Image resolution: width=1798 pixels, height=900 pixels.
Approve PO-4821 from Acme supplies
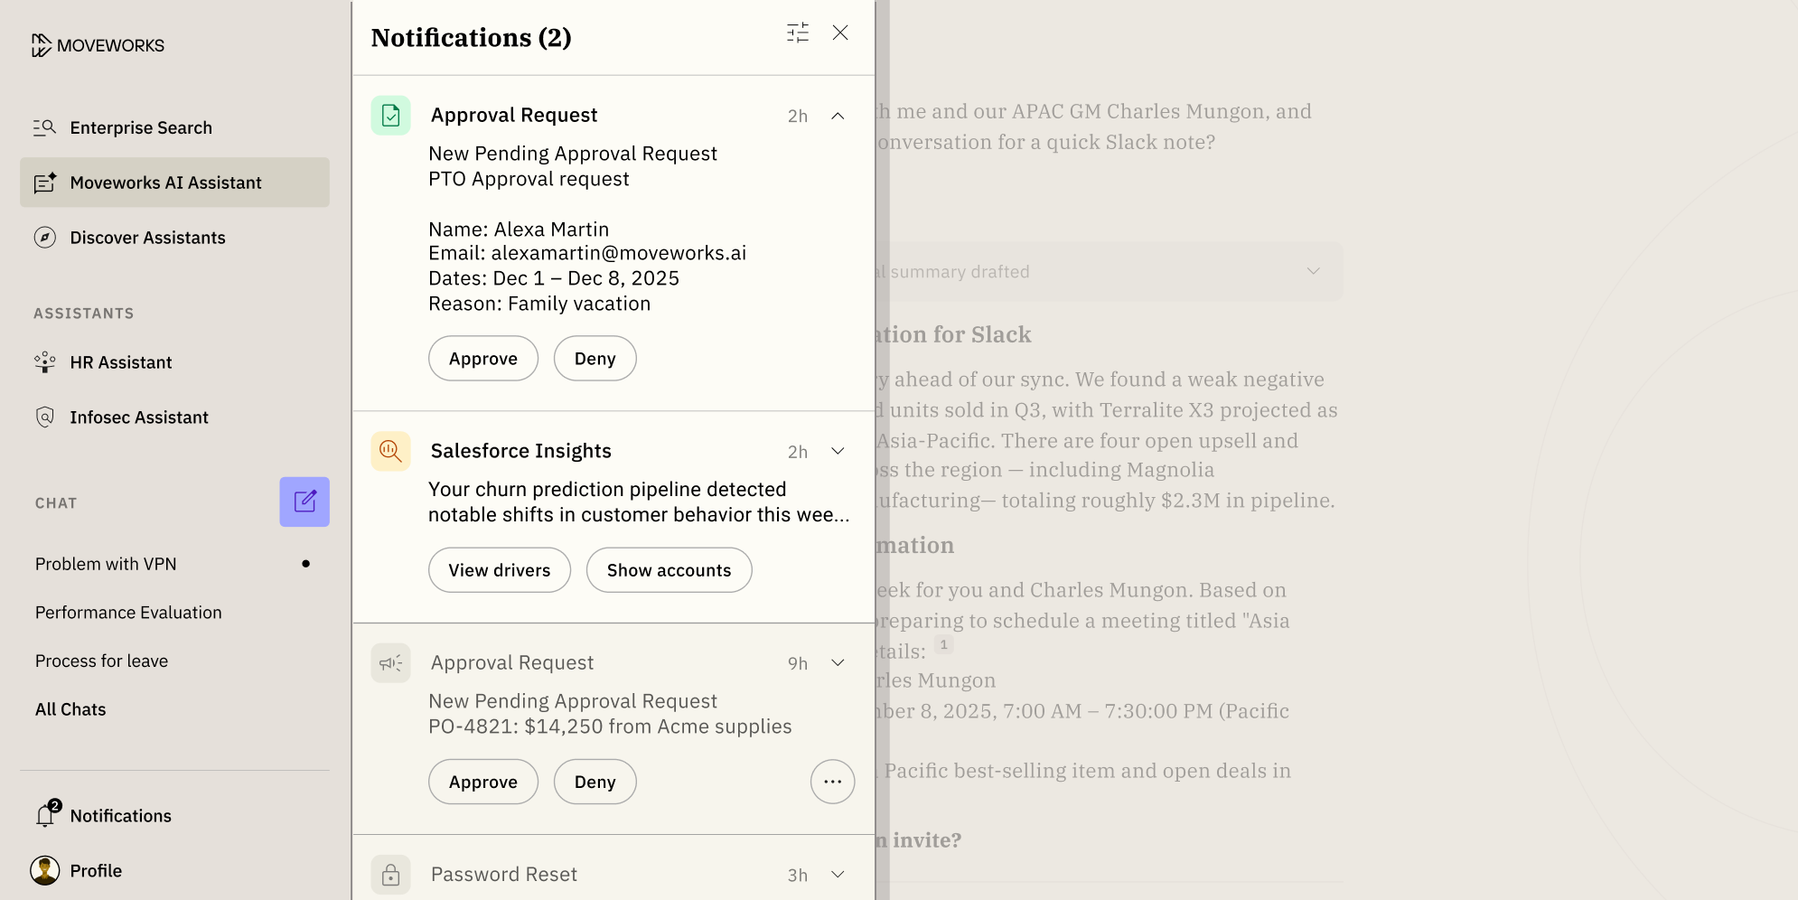pyautogui.click(x=483, y=782)
